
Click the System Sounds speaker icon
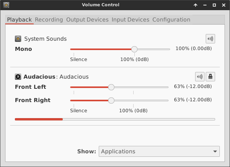(18, 39)
